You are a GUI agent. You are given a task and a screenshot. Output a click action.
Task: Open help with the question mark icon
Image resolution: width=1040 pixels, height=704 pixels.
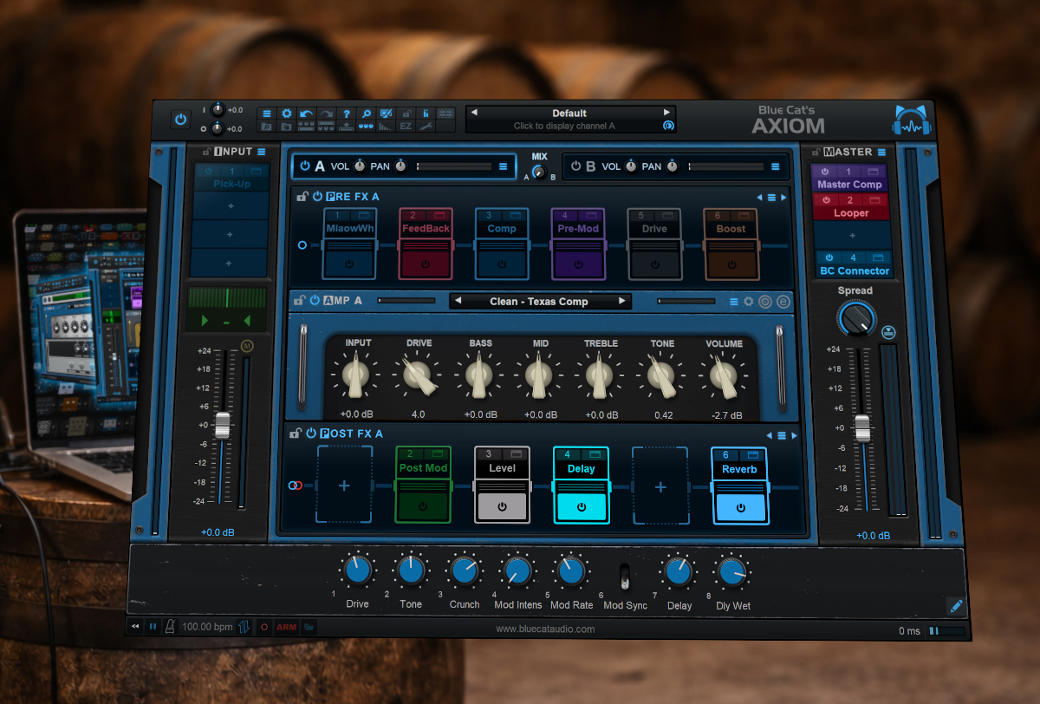346,114
